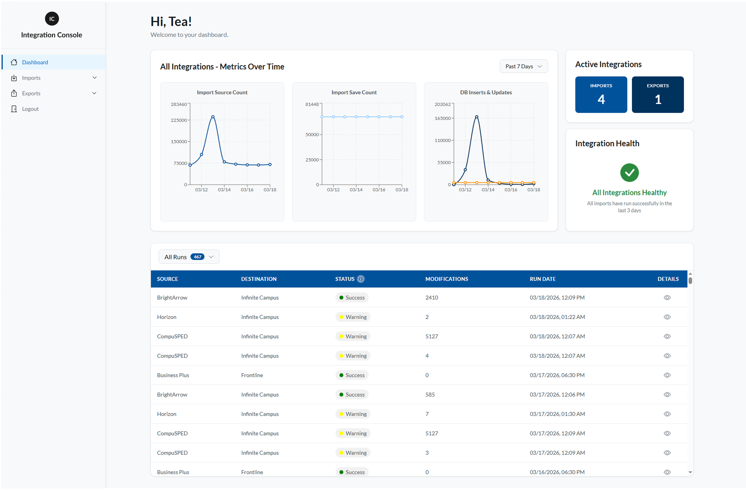The width and height of the screenshot is (746, 490).
Task: View details of Business Plus 03/16/2026 run
Action: tap(667, 472)
